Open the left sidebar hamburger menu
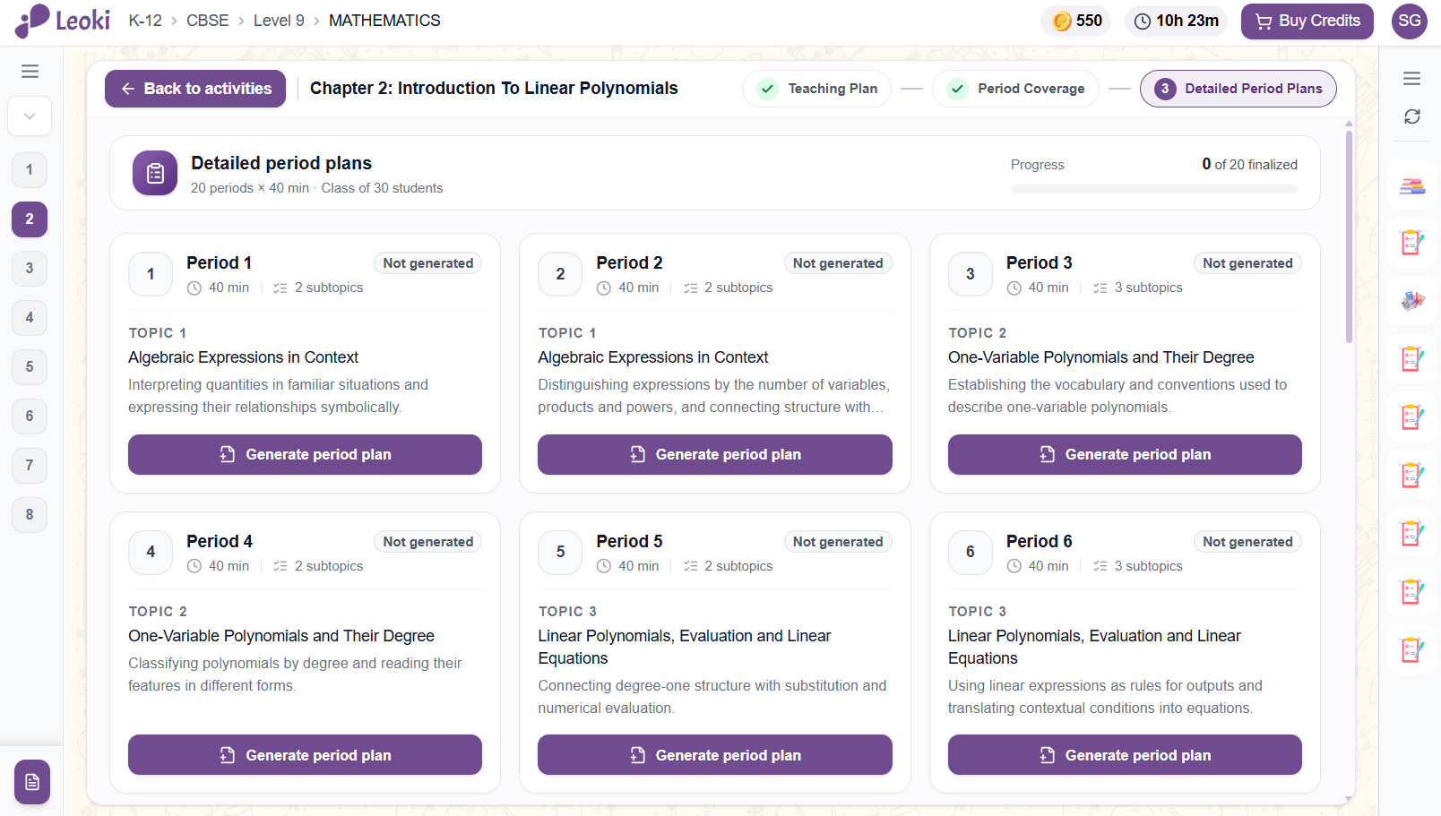Screen dimensions: 1441x816 (30, 72)
